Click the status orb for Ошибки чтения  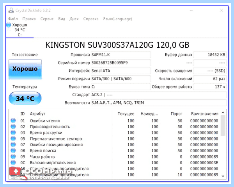click(13, 120)
